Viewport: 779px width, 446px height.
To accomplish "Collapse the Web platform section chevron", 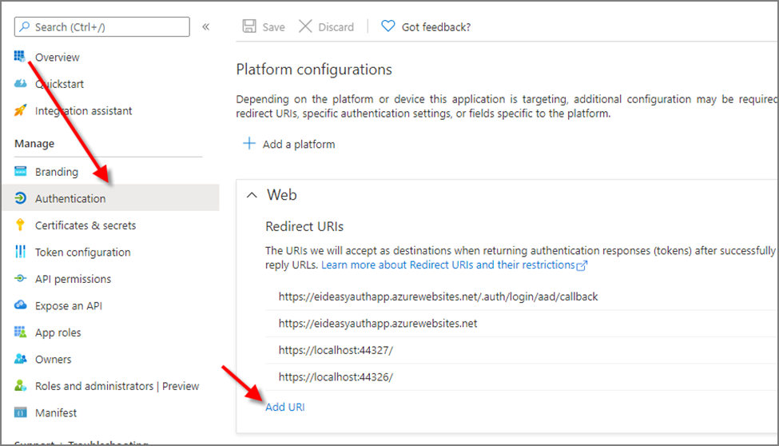I will [x=252, y=195].
